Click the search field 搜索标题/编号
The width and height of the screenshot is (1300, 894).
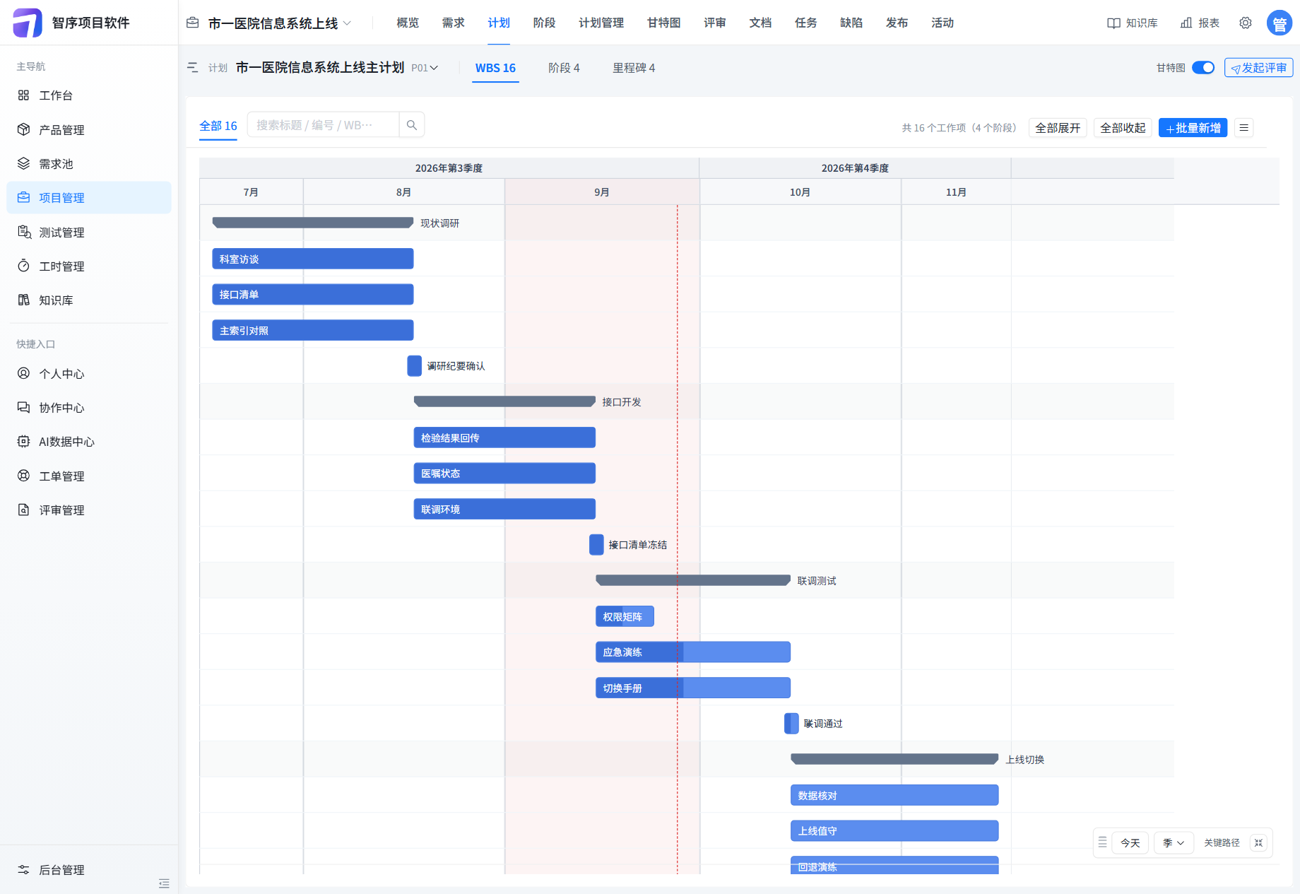[323, 125]
